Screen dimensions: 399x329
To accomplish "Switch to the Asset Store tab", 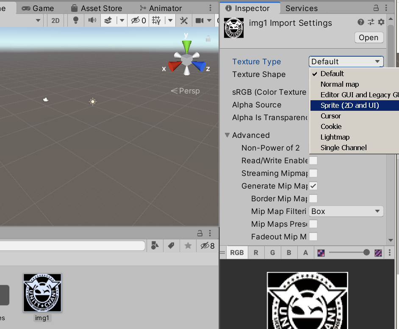I will 97,8.
